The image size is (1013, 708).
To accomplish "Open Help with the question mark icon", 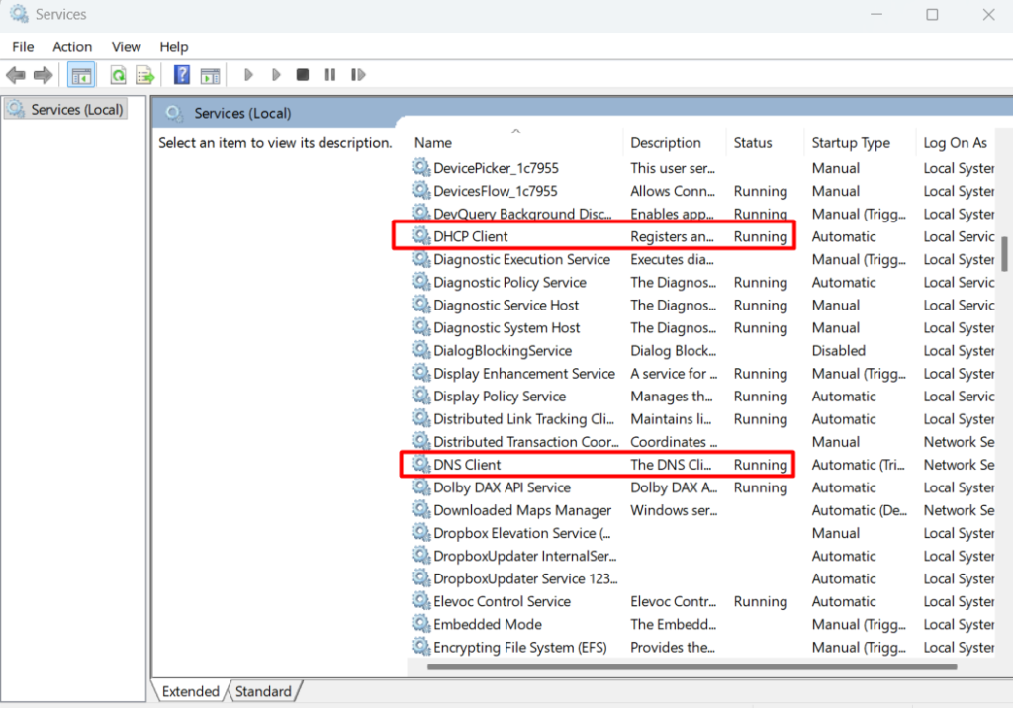I will click(x=182, y=75).
